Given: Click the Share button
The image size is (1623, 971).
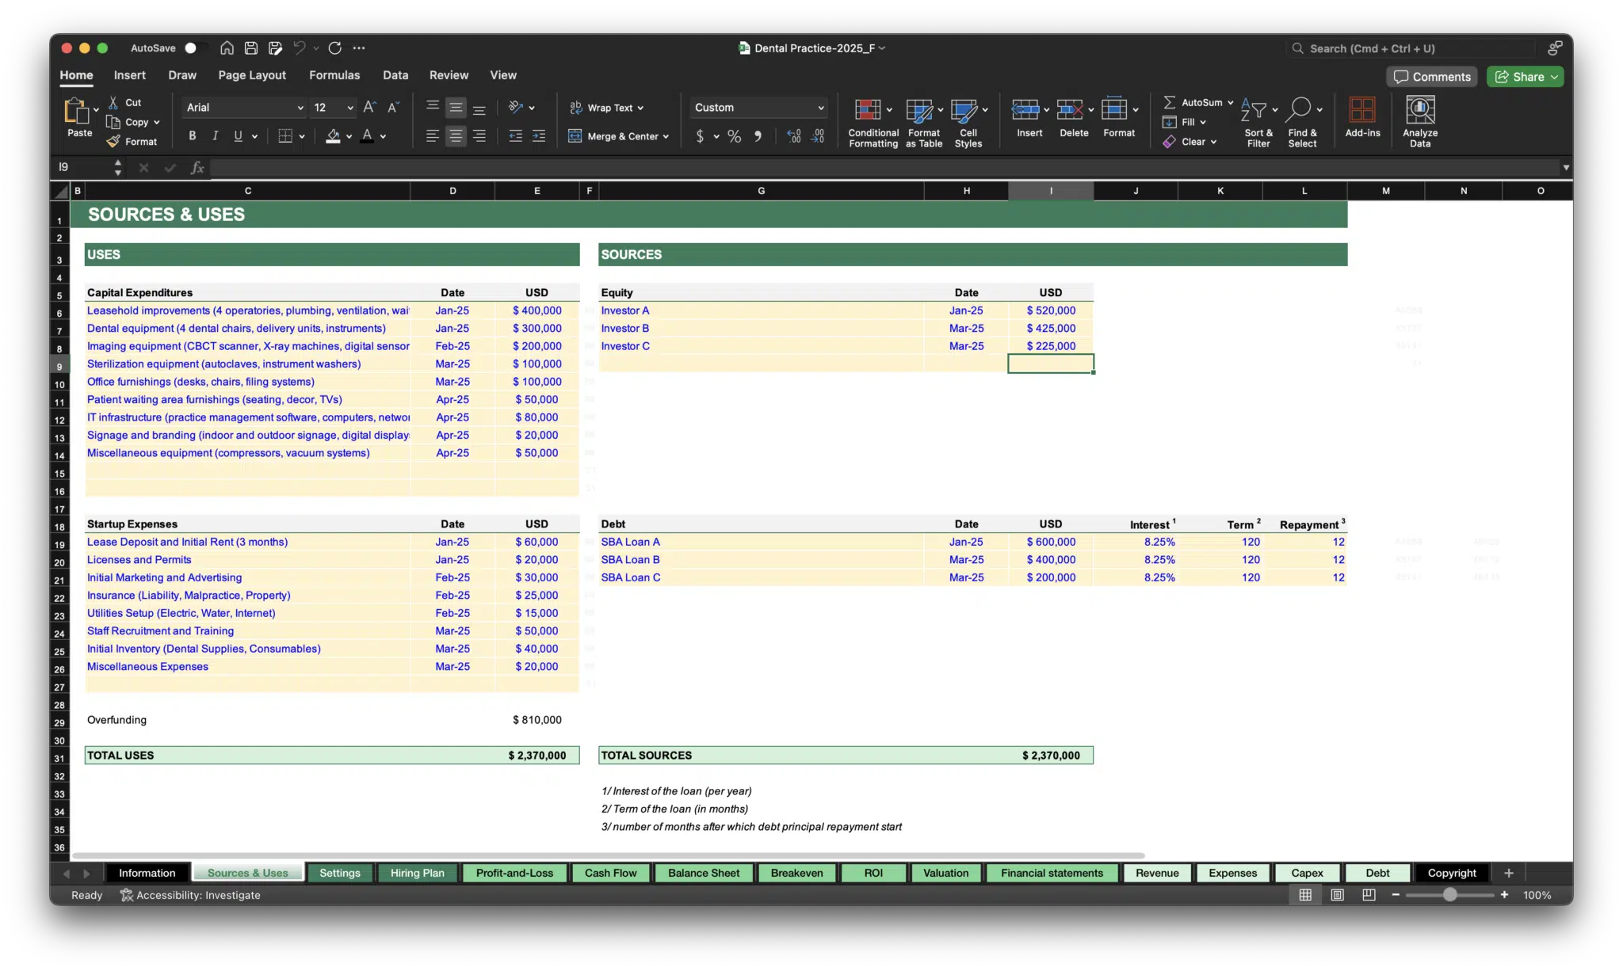Looking at the screenshot, I should coord(1524,76).
